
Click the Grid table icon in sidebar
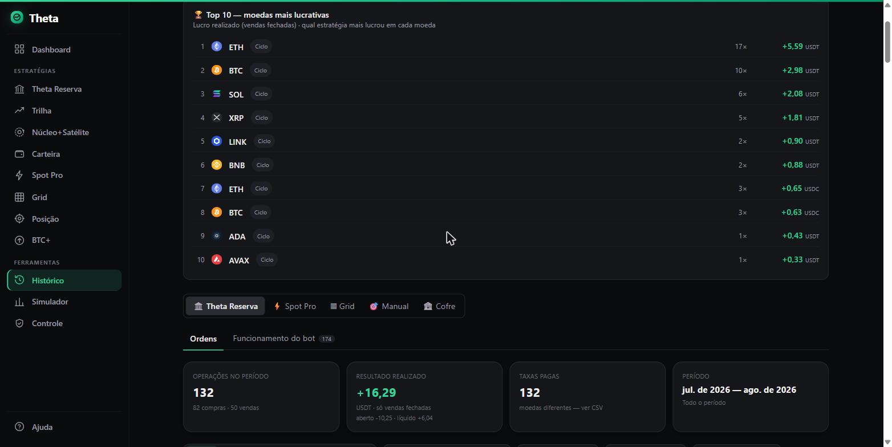pyautogui.click(x=19, y=197)
